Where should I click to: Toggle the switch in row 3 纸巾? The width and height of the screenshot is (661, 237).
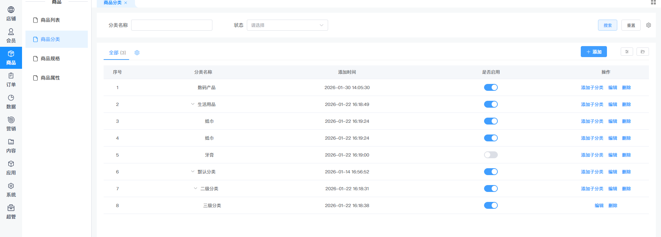(491, 121)
